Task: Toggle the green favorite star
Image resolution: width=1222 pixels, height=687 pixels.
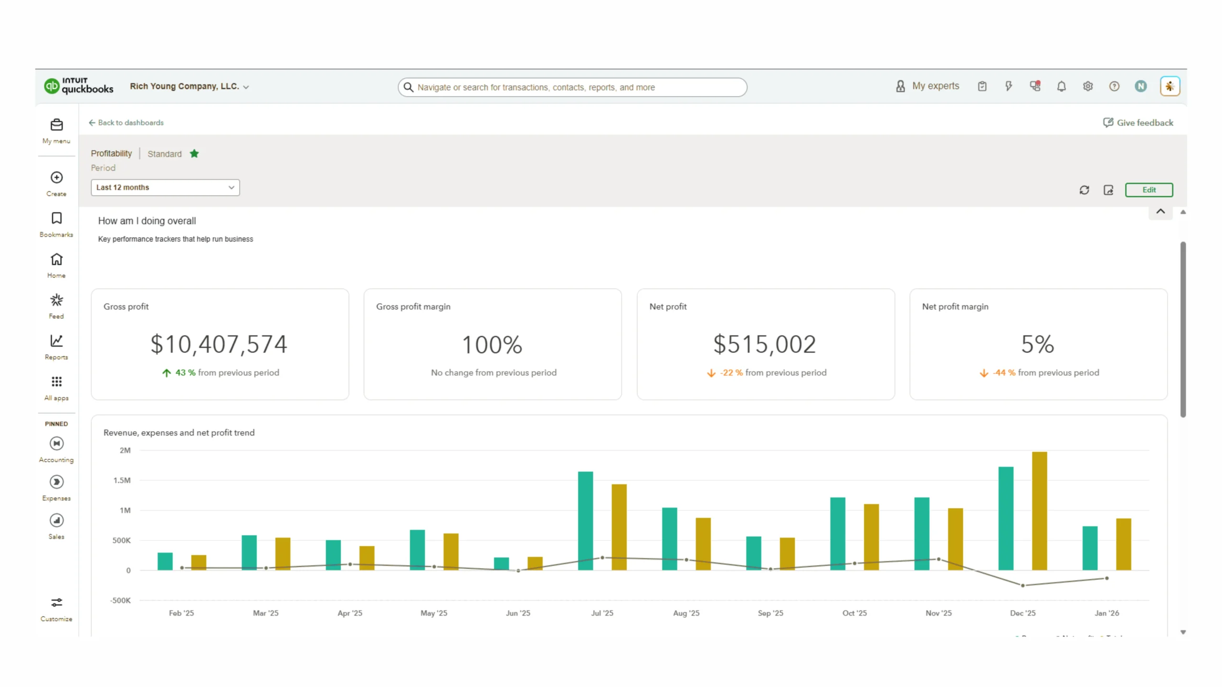Action: [194, 154]
